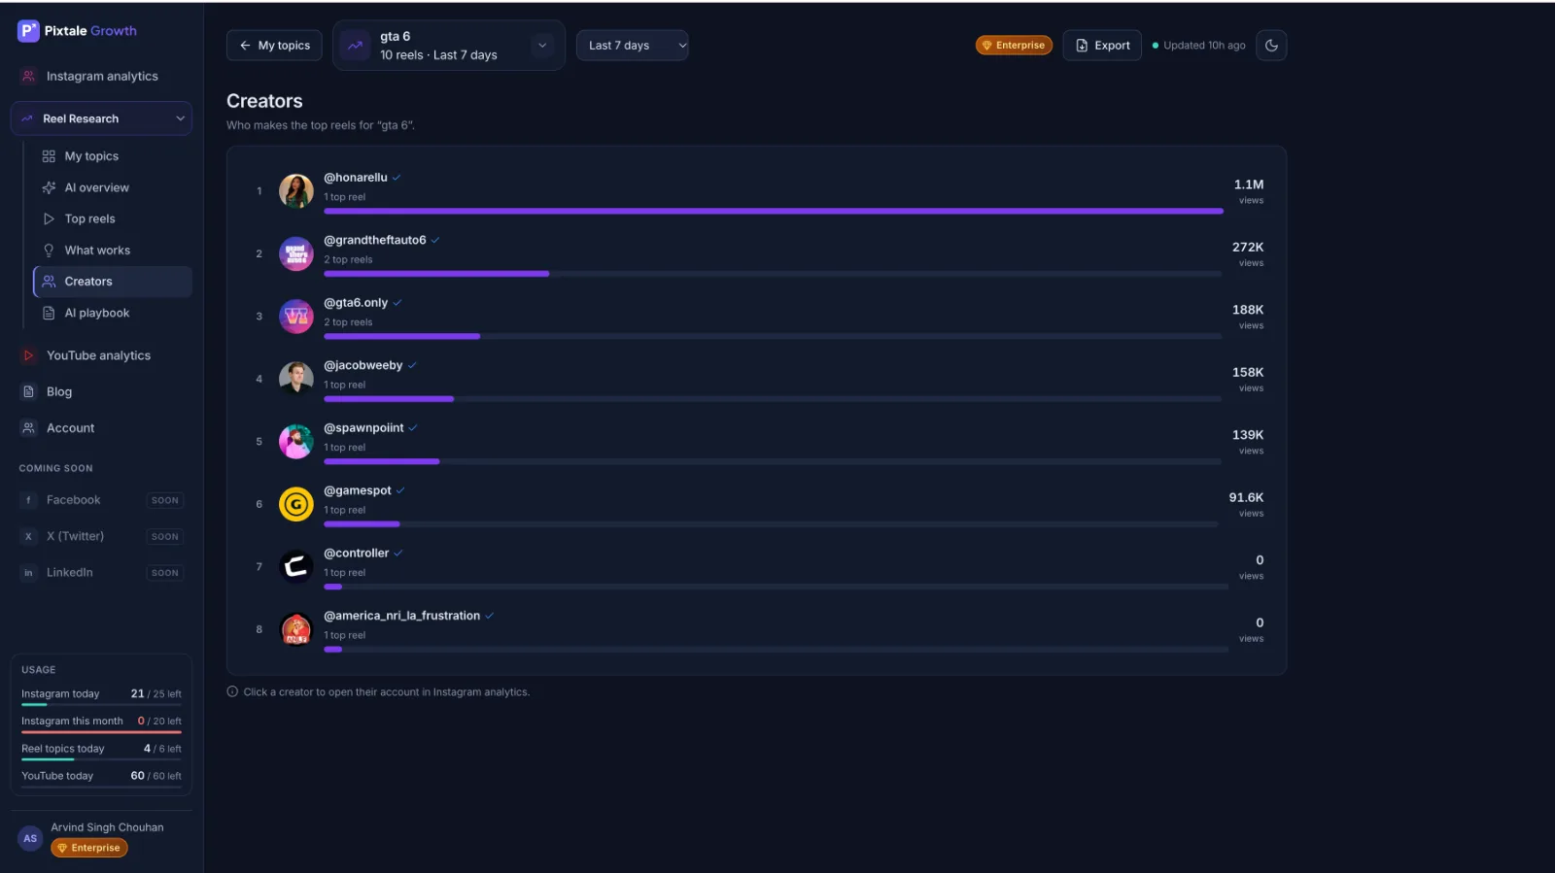
Task: Click the Enterprise badge in header
Action: tap(1014, 46)
